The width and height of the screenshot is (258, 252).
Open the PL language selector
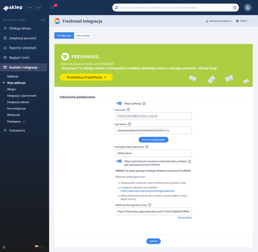pos(40,247)
